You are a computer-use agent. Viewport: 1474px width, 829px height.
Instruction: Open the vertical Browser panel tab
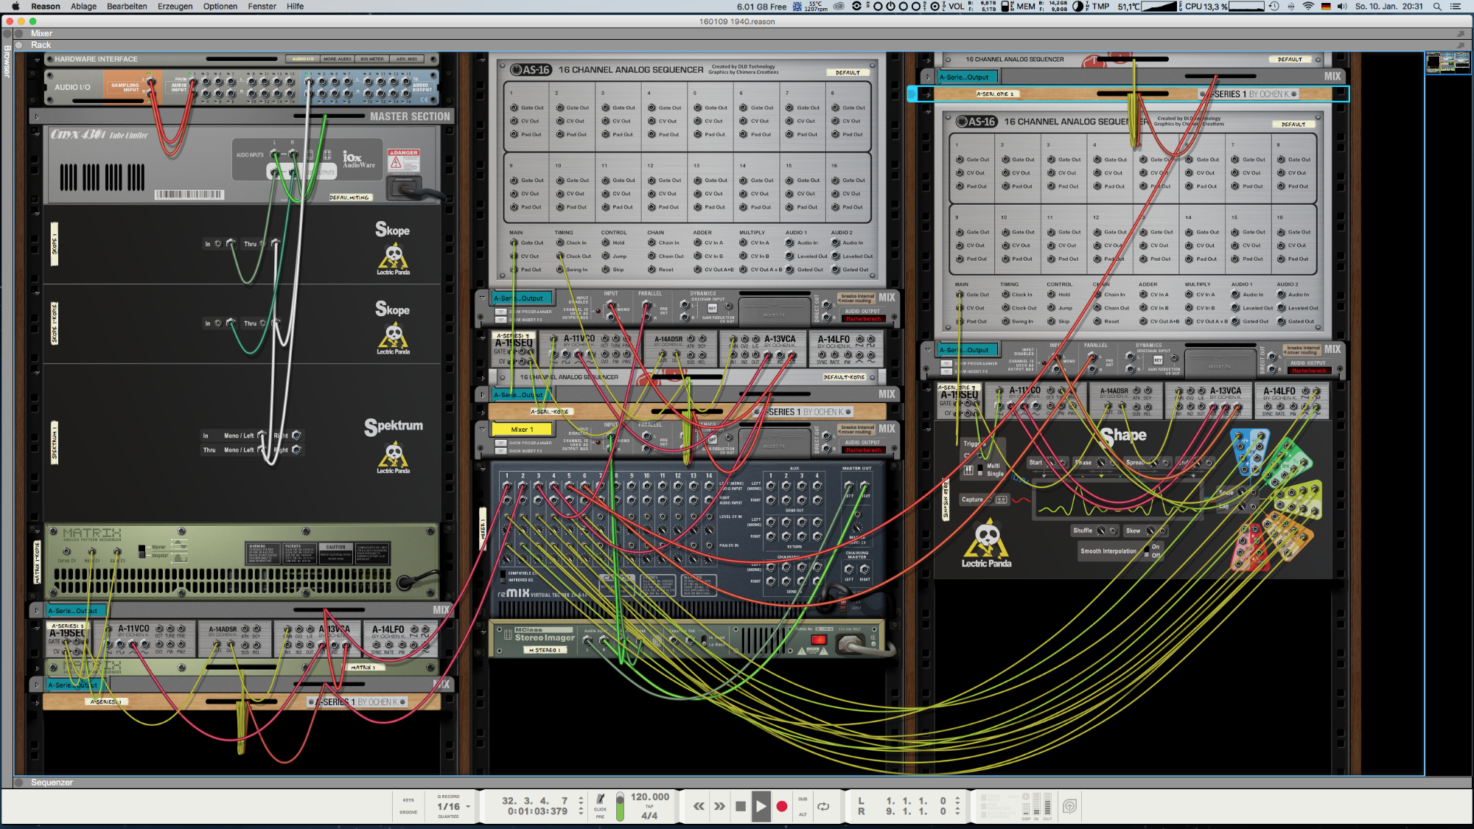click(7, 62)
